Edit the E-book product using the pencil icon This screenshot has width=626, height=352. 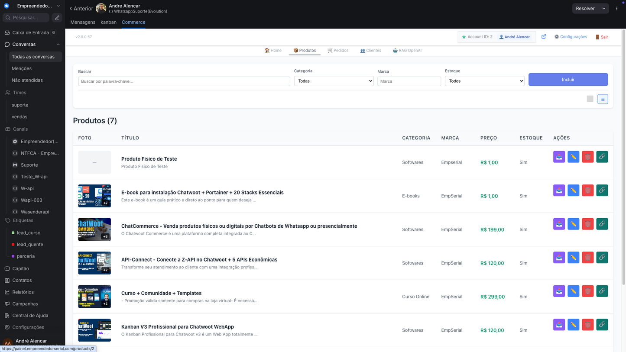[x=573, y=190]
